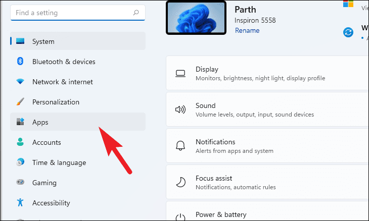Click 'Alerts from apps and system' text
The height and width of the screenshot is (221, 369).
[235, 151]
